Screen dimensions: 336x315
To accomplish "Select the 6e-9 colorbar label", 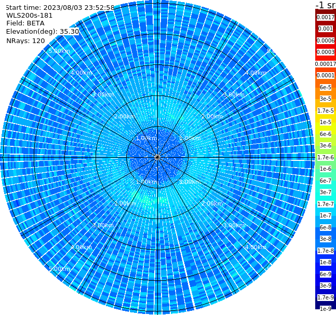I will click(326, 274).
